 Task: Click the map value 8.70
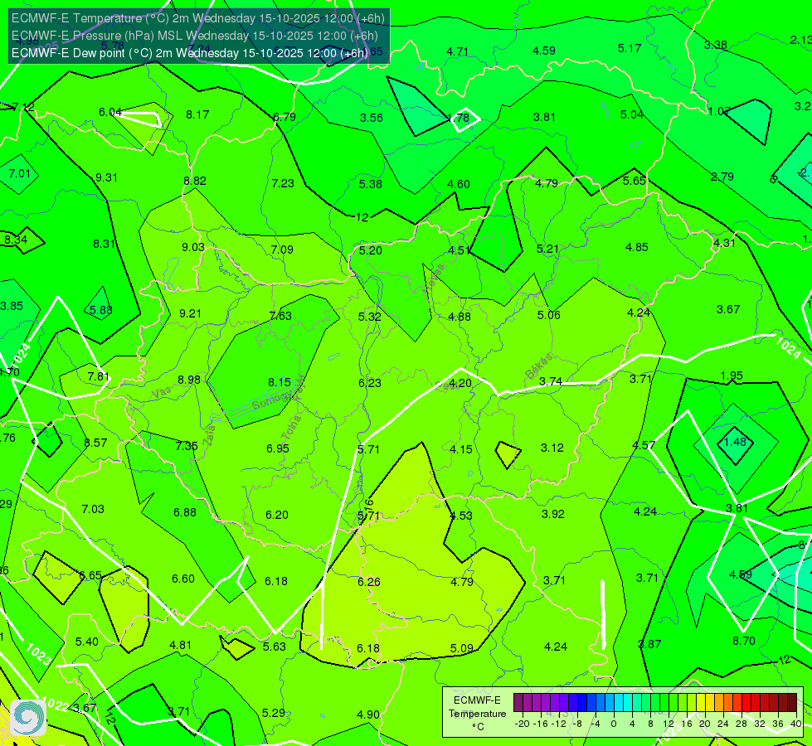pyautogui.click(x=744, y=641)
